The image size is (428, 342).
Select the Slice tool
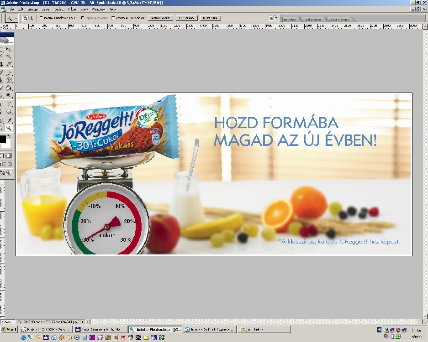click(x=9, y=64)
